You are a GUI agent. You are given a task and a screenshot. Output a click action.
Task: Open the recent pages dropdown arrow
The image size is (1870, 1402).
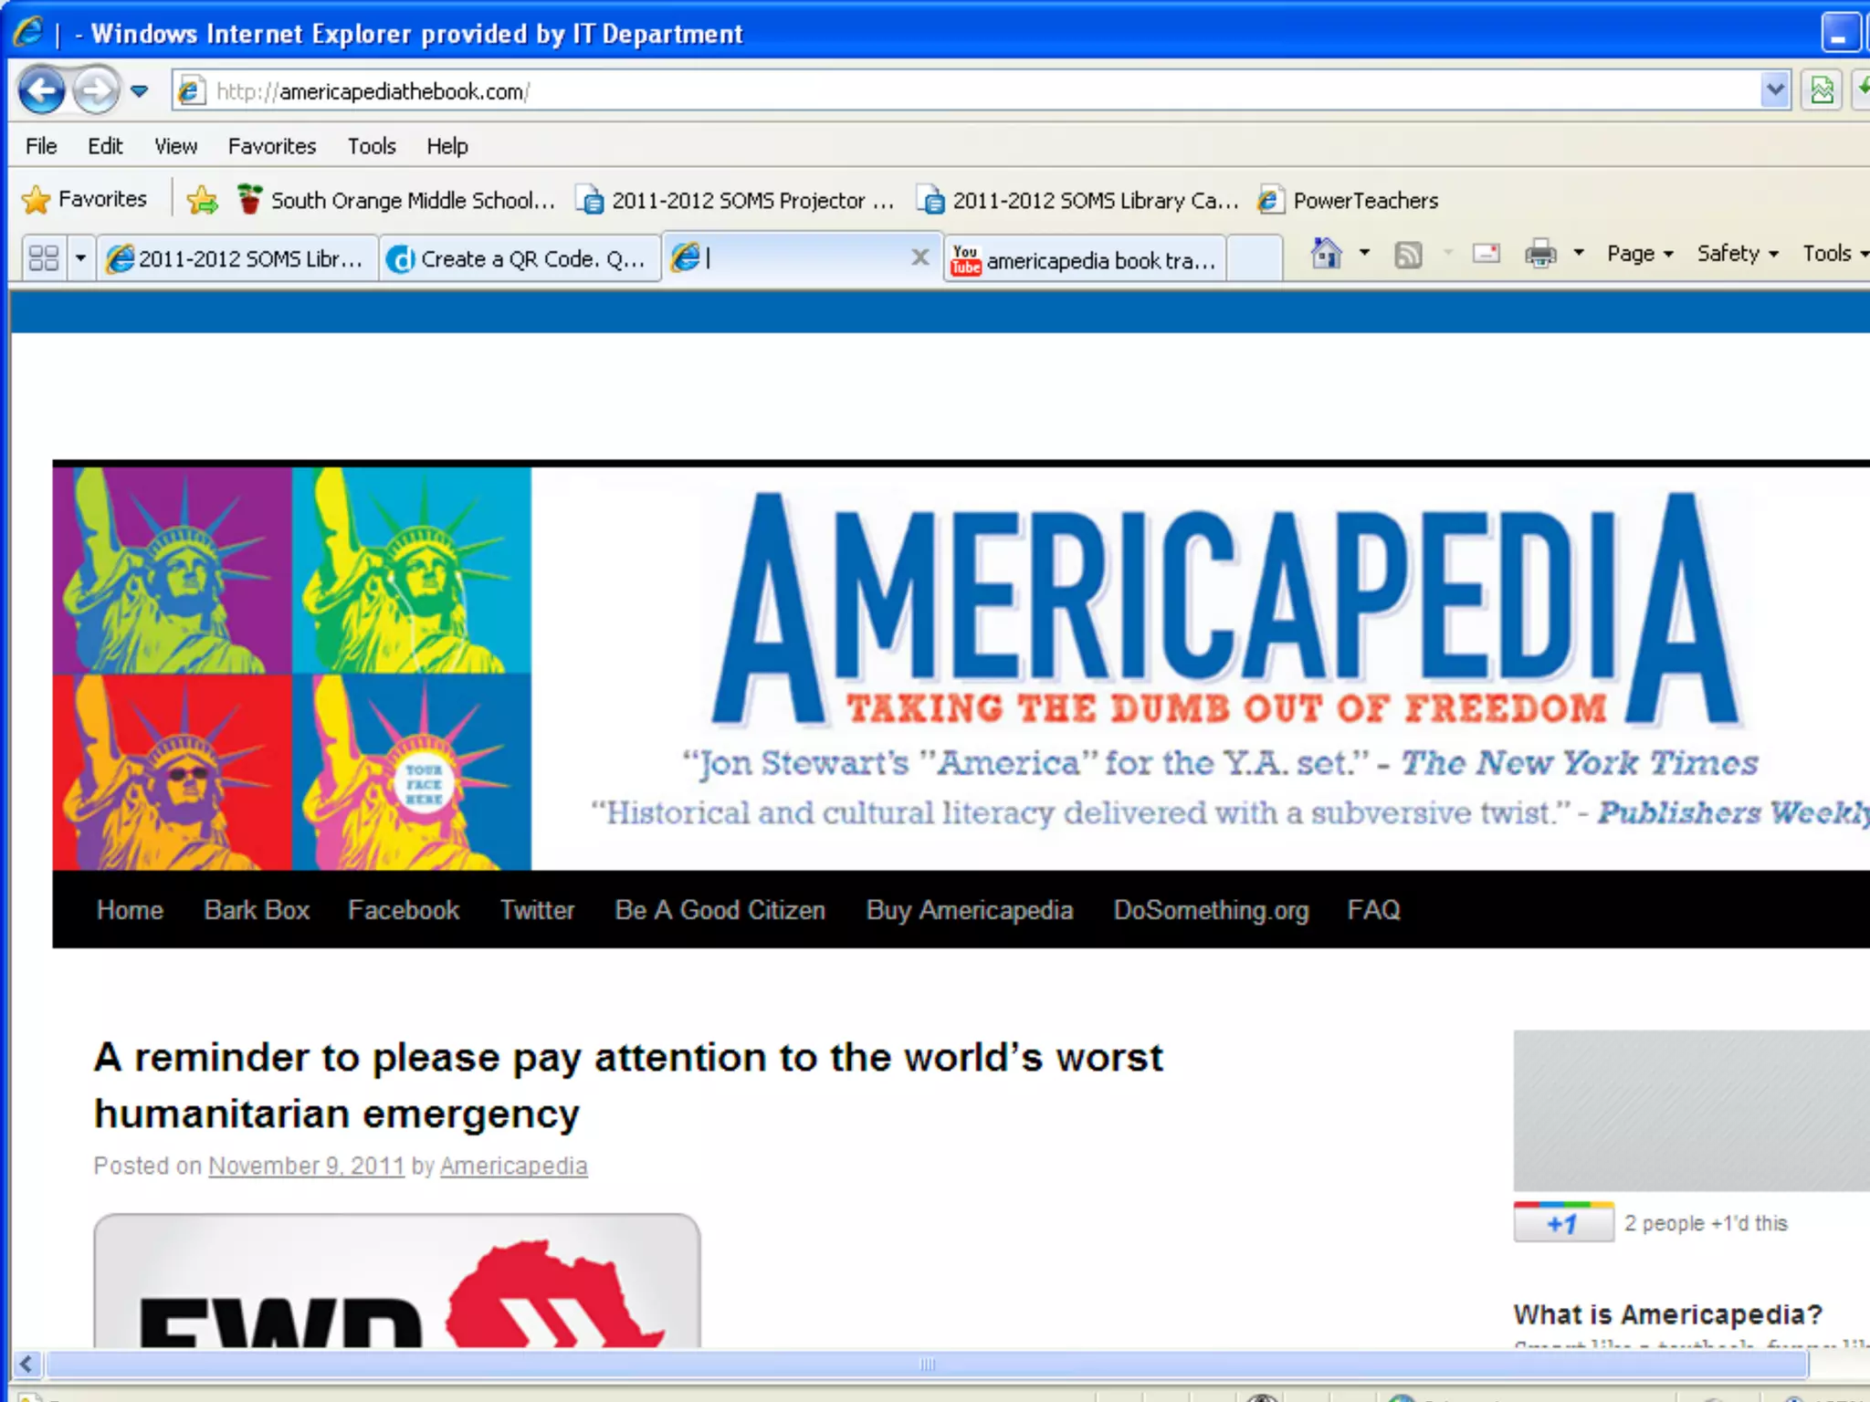140,91
